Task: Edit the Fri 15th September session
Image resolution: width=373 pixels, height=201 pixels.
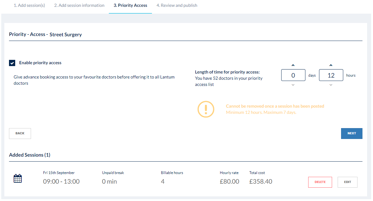Action: pyautogui.click(x=347, y=182)
